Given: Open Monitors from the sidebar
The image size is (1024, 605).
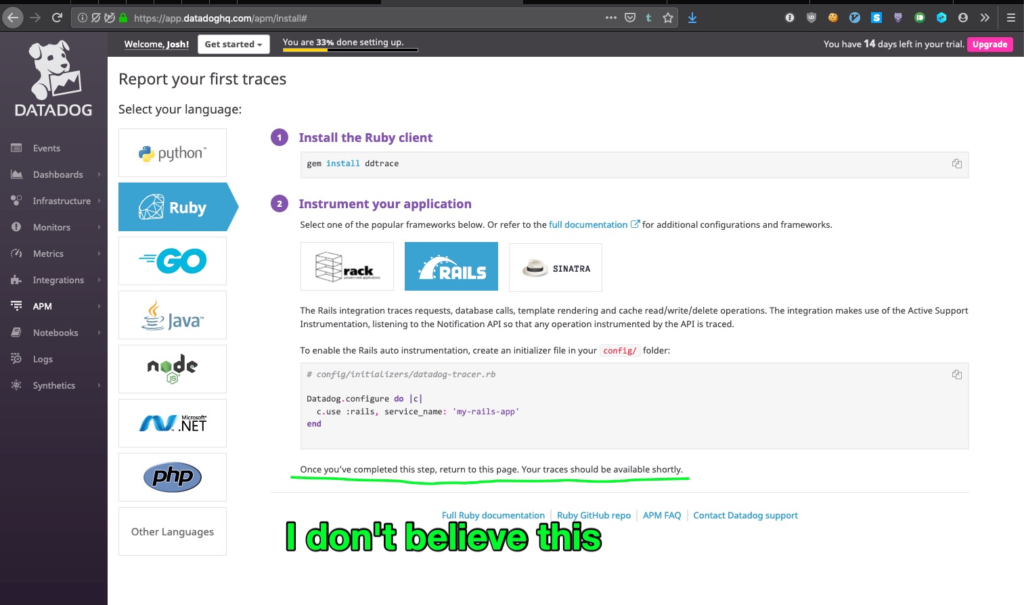Looking at the screenshot, I should (x=51, y=227).
